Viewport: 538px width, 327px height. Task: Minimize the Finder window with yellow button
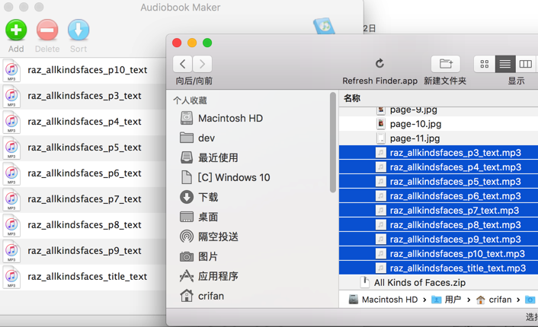[192, 43]
